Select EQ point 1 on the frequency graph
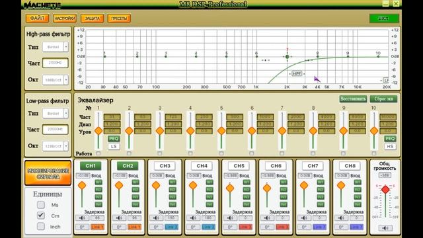 point(104,56)
